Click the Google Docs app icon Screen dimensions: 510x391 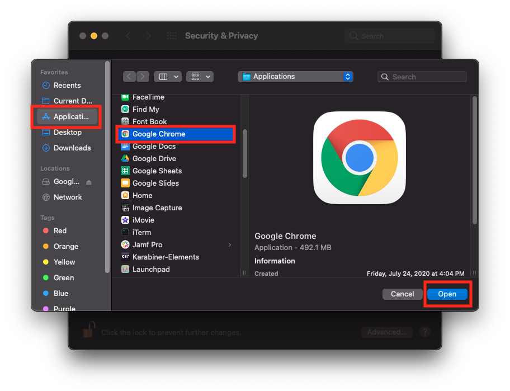pyautogui.click(x=125, y=146)
